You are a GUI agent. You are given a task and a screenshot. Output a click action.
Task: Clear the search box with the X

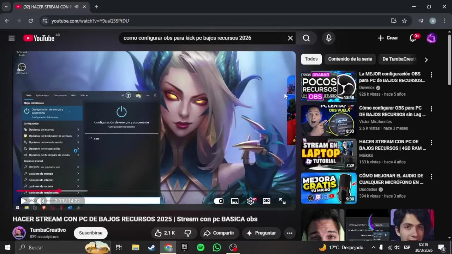290,38
